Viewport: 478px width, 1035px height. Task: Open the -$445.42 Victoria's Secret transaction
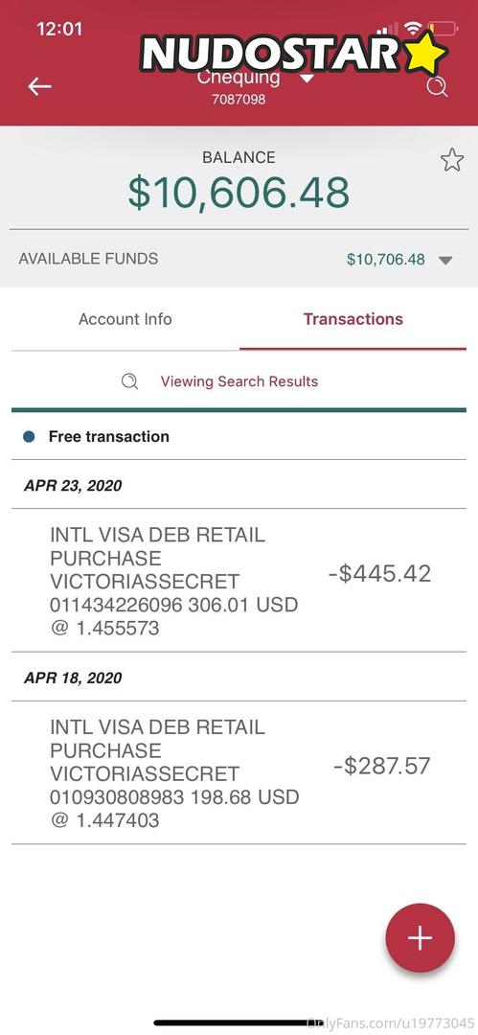coord(239,580)
